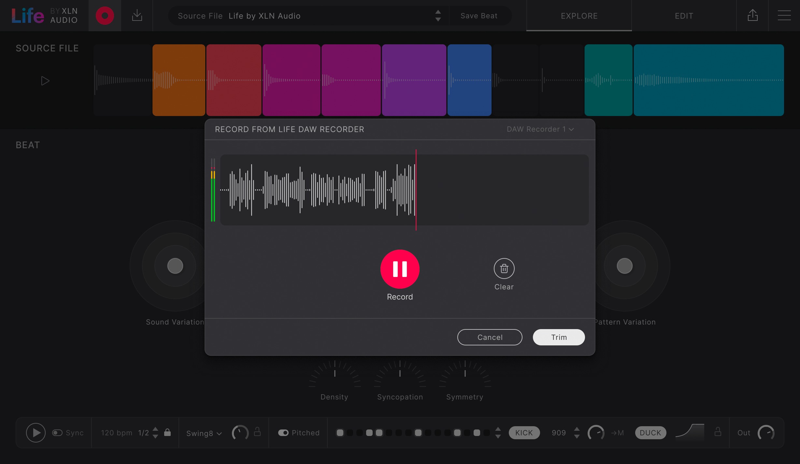This screenshot has width=800, height=464.
Task: Click the Clear trash icon in recorder dialog
Action: (504, 269)
